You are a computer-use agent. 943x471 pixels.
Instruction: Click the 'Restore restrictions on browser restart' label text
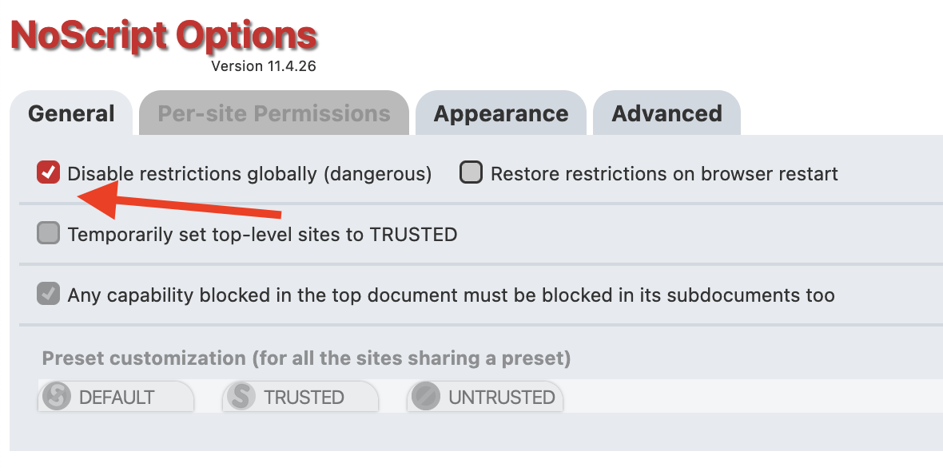tap(665, 173)
